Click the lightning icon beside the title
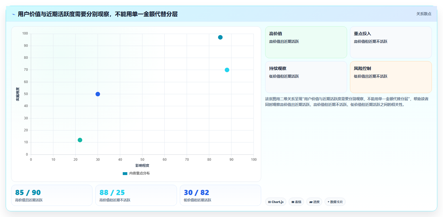The height and width of the screenshot is (217, 443). pos(14,14)
